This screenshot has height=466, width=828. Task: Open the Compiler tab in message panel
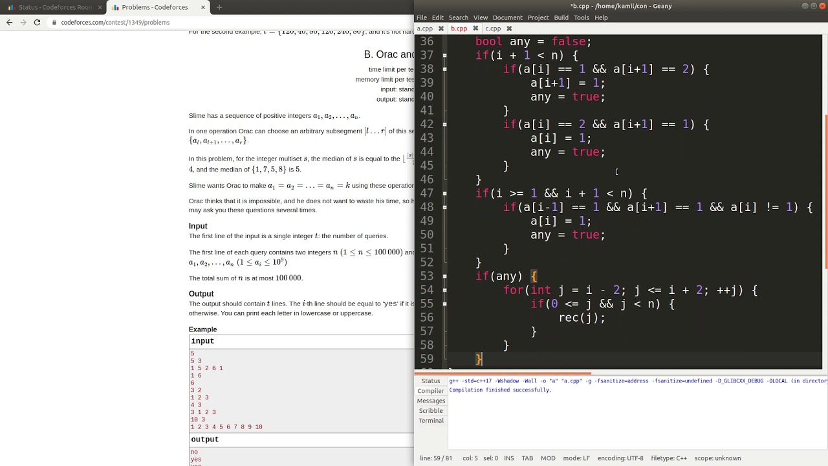tap(431, 391)
